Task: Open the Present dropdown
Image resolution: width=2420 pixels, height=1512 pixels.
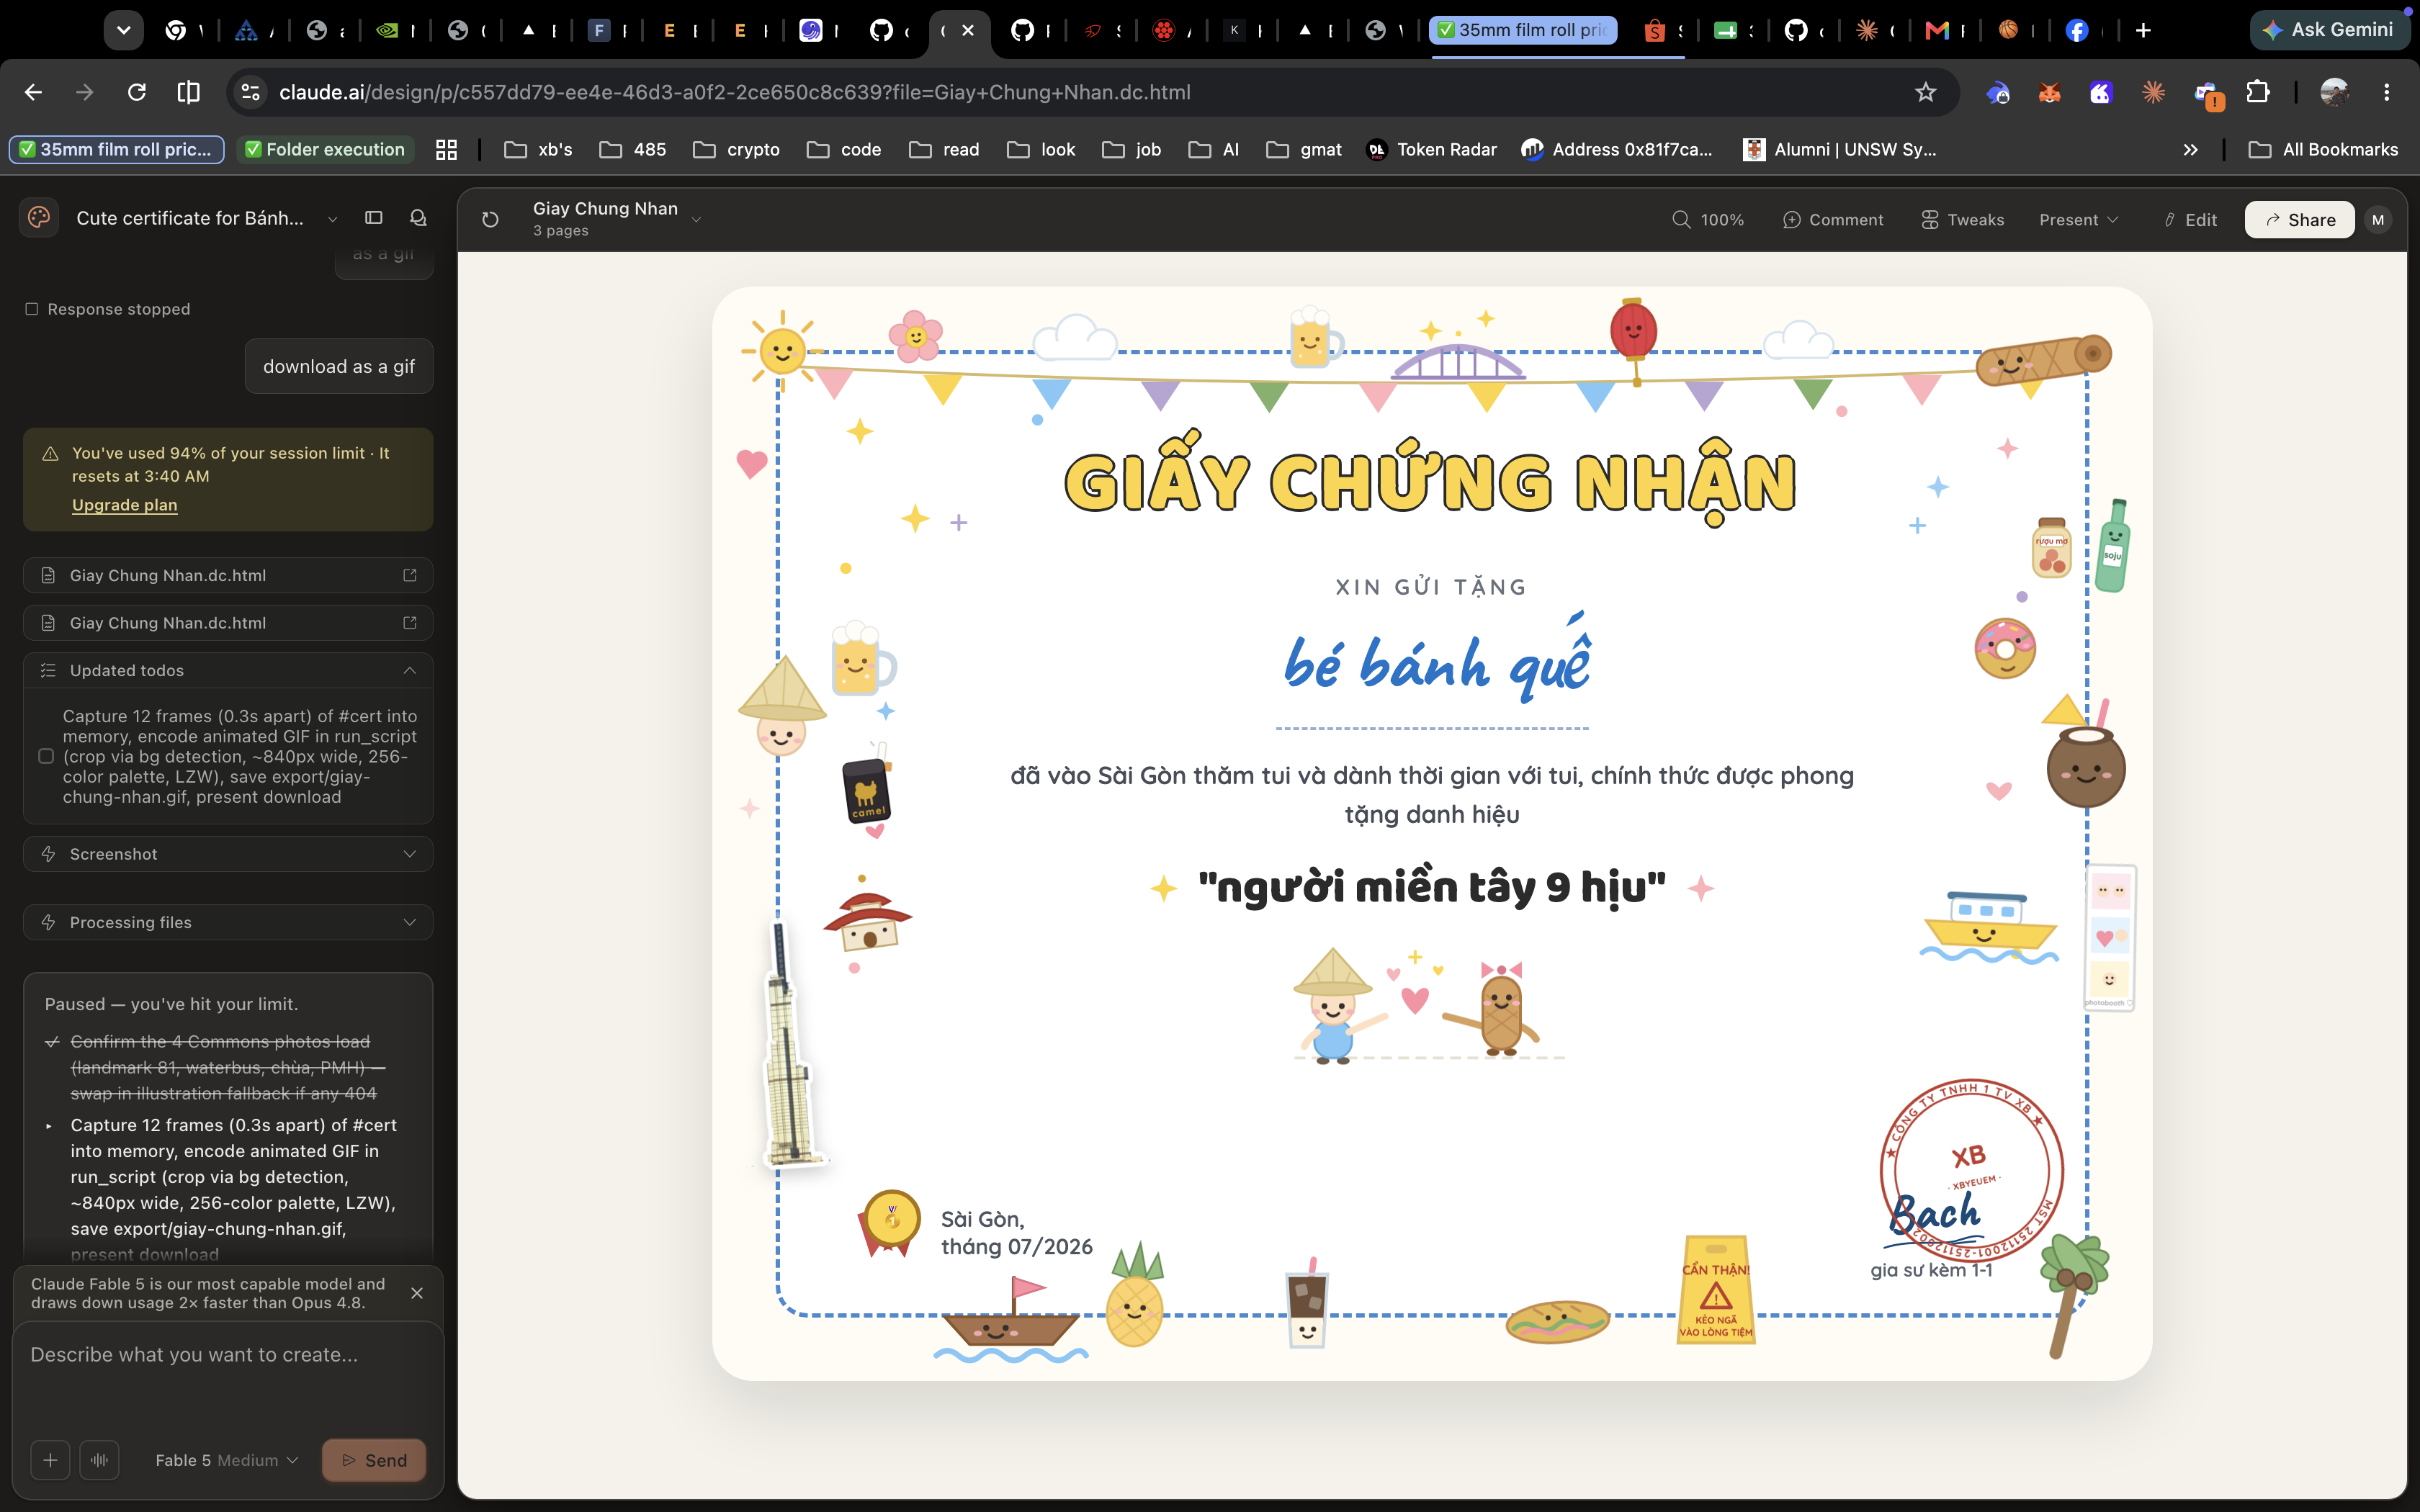Action: (x=2078, y=219)
